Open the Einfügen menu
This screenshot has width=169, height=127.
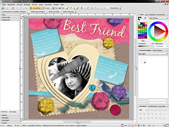point(27,5)
